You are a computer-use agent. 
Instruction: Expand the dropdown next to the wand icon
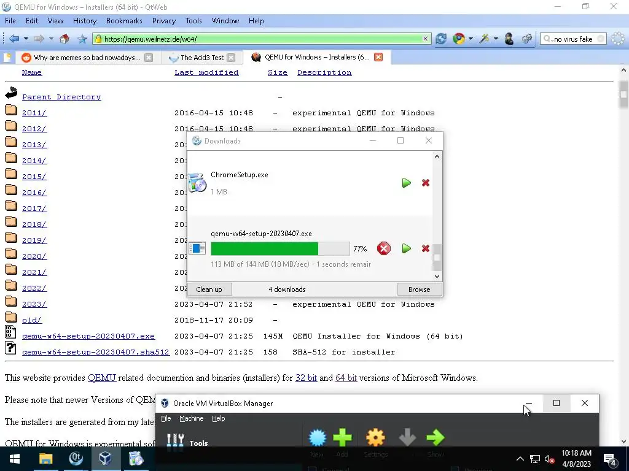click(496, 39)
